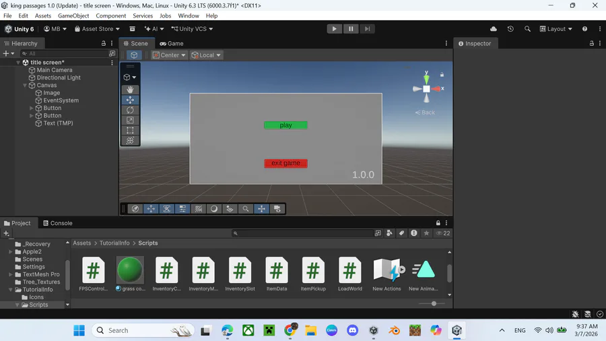
Task: Click the Back label under scene gizmo
Action: 425,113
